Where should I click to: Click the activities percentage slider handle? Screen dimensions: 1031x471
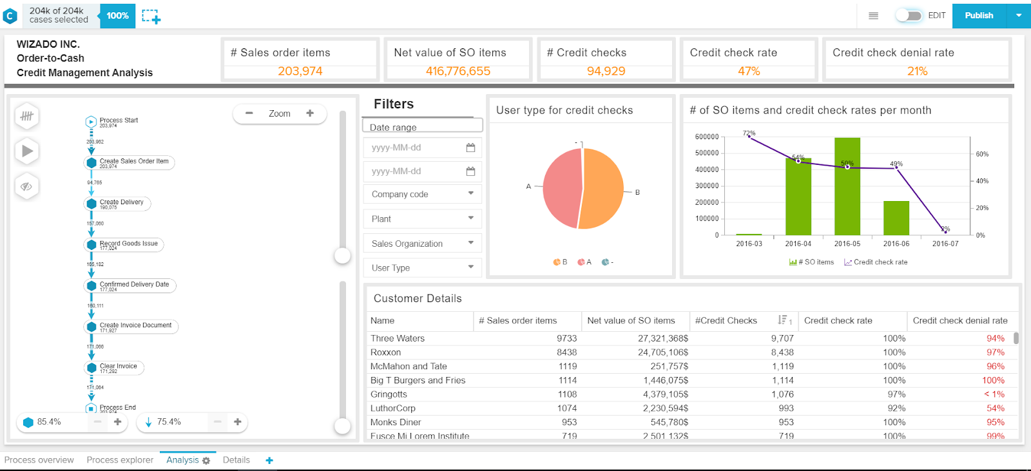pyautogui.click(x=342, y=256)
